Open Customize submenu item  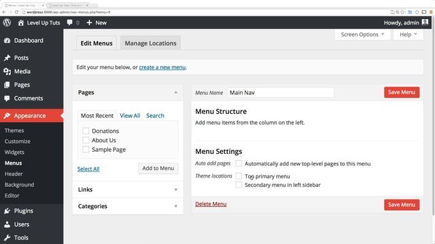[x=18, y=141]
